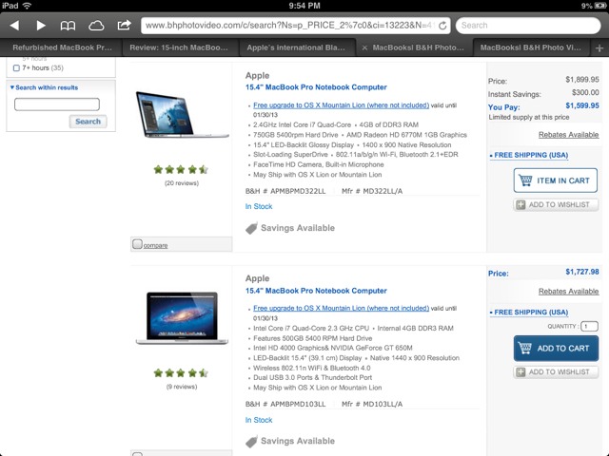
Task: Click B&H # APMBPMD322LL text
Action: pos(285,191)
